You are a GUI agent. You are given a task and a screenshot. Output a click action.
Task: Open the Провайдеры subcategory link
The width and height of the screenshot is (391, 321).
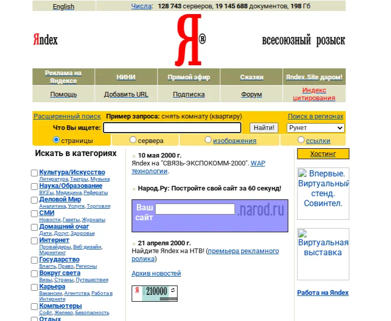pyautogui.click(x=55, y=247)
